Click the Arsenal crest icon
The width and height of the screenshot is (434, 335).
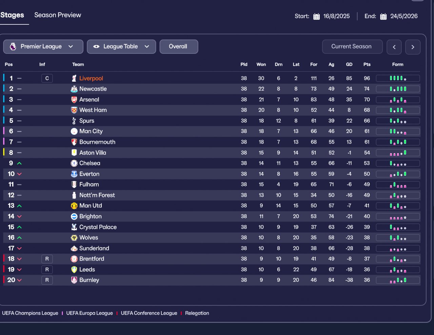pos(74,100)
